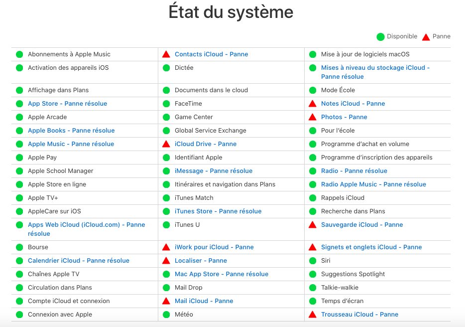This screenshot has height=327, width=465.
Task: Click the red Panne legend triangle
Action: (426, 36)
